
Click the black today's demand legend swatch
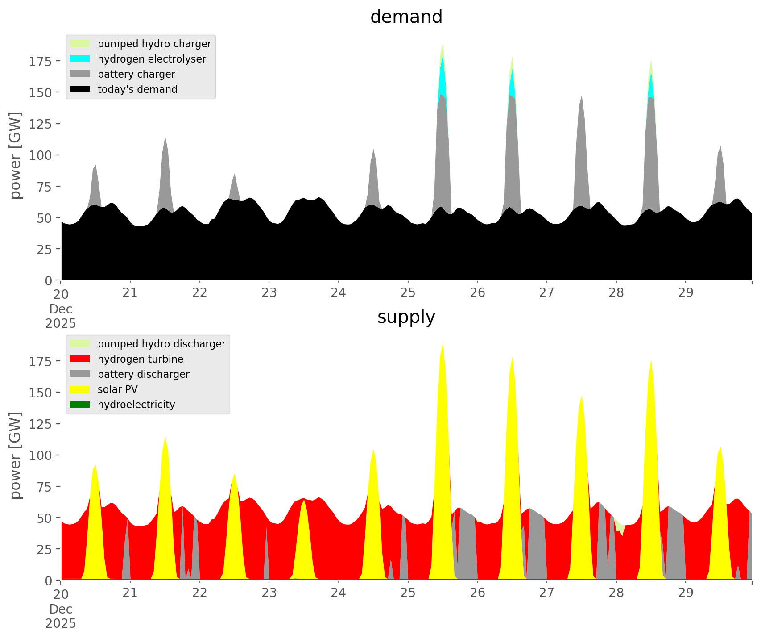coord(80,89)
